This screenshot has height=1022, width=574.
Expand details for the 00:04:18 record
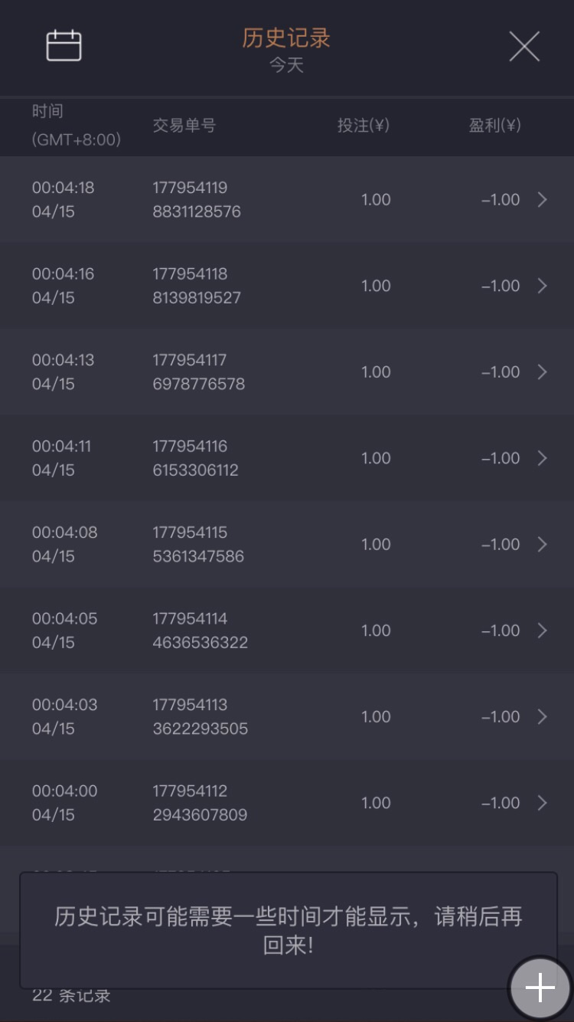click(542, 200)
